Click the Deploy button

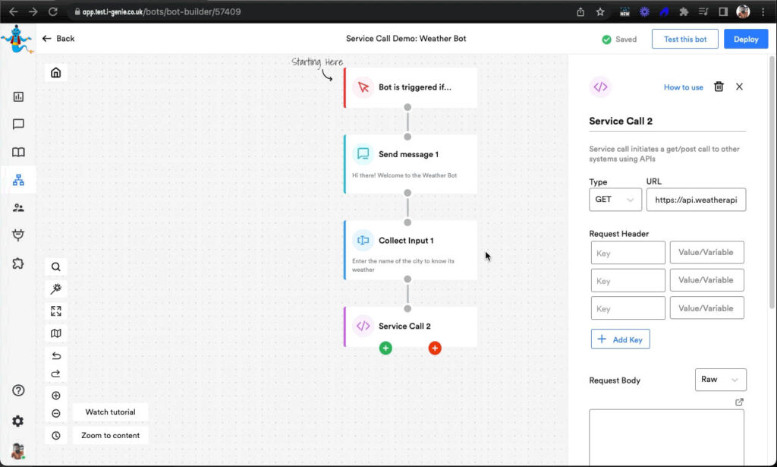point(745,39)
